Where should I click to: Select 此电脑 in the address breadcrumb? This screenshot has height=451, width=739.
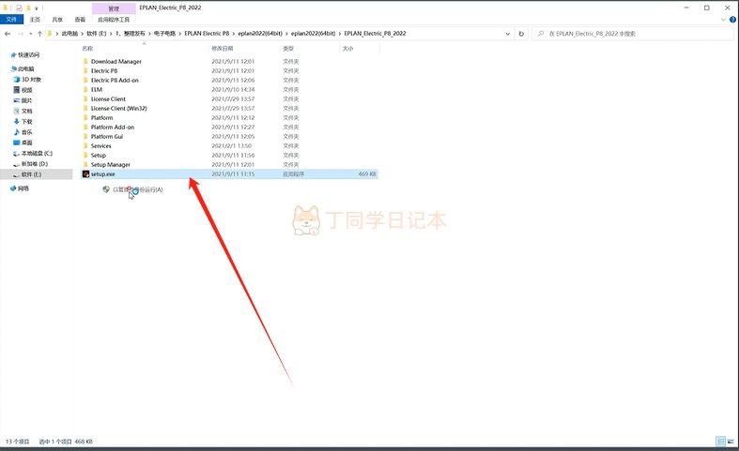[x=69, y=34]
